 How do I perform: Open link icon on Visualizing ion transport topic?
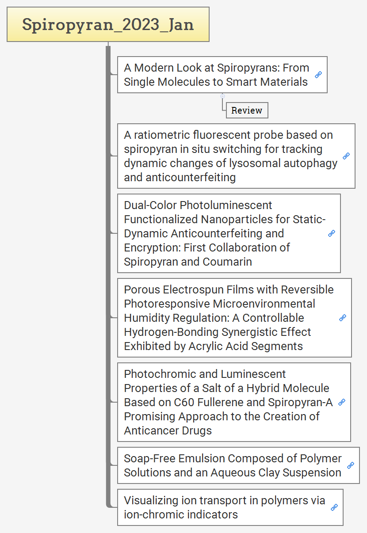[x=334, y=507]
